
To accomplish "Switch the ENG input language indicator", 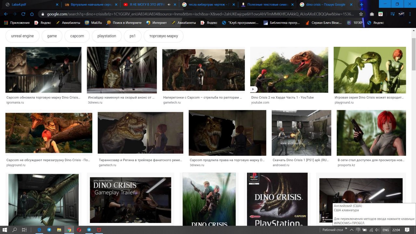I will coord(385,230).
